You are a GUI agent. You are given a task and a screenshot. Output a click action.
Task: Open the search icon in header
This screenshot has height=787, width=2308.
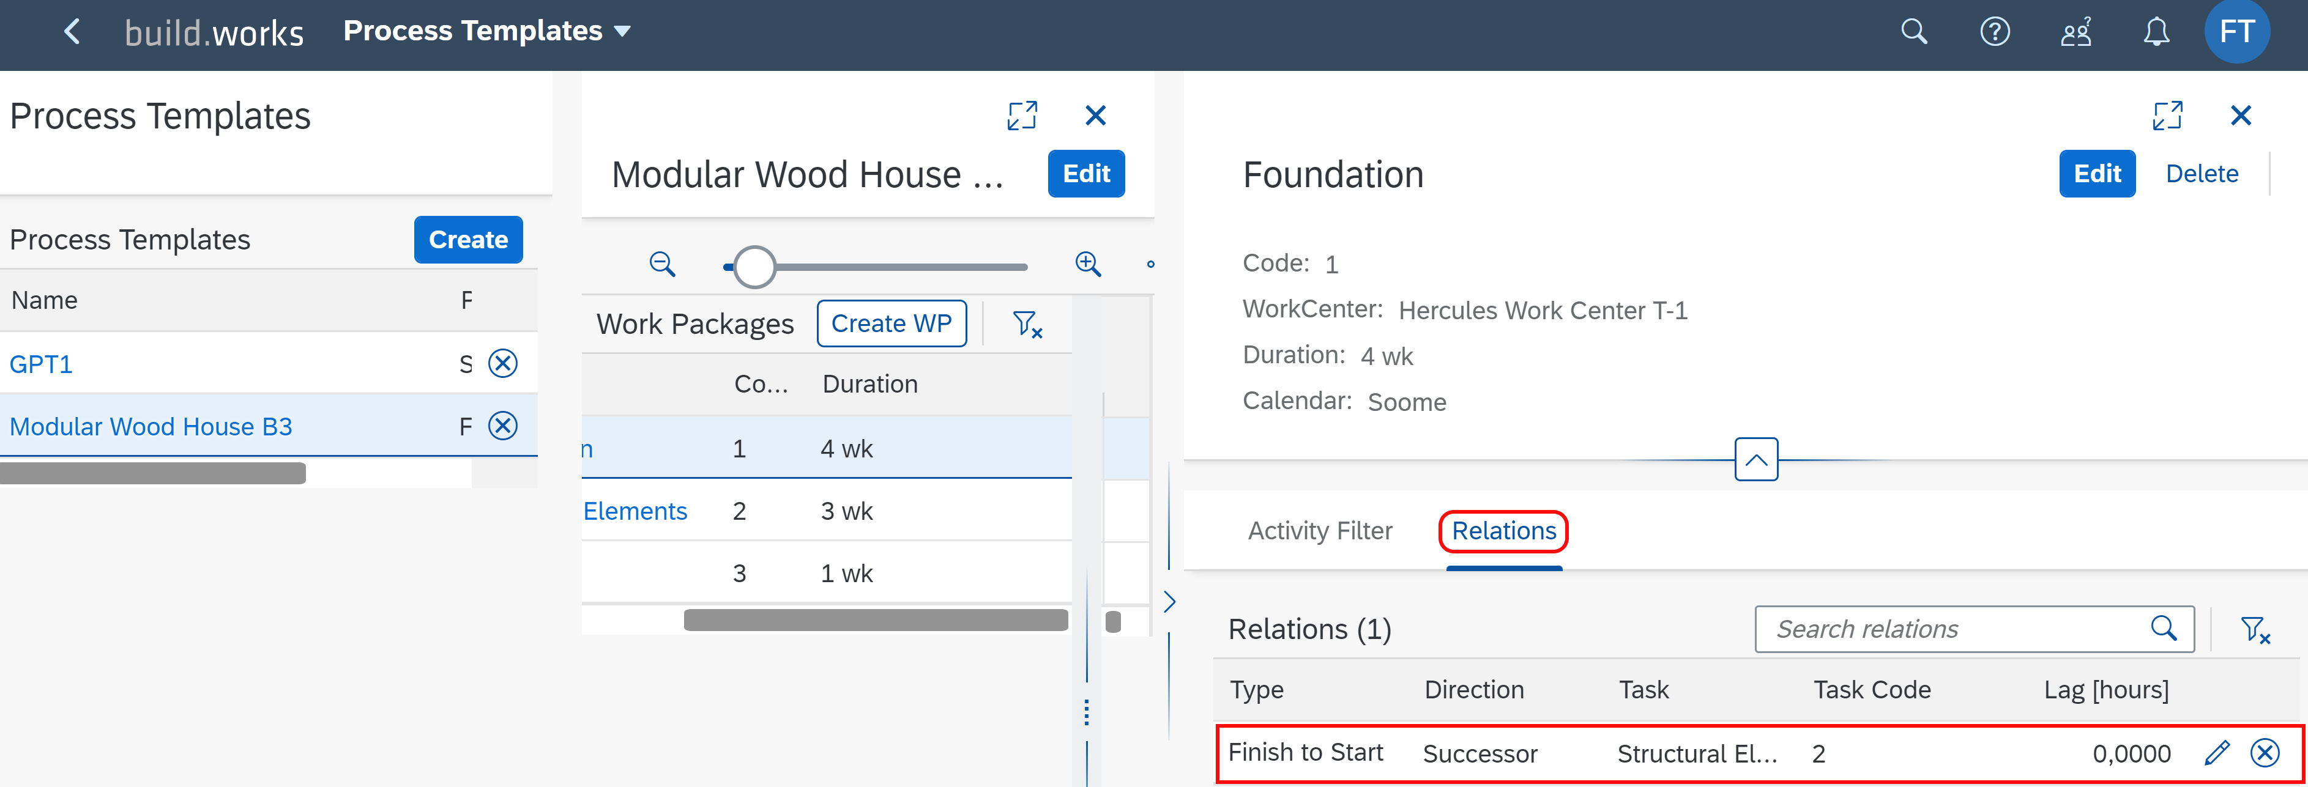(x=1914, y=32)
